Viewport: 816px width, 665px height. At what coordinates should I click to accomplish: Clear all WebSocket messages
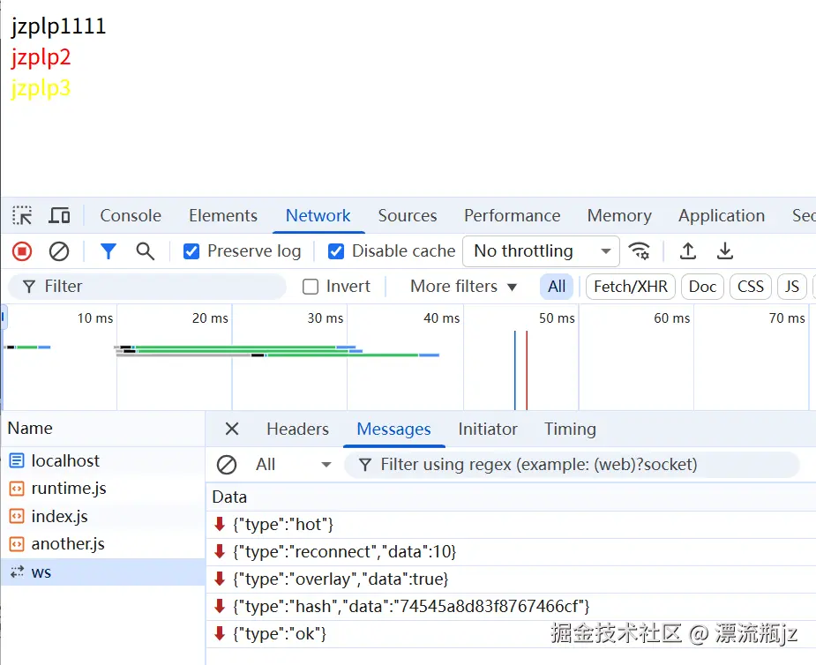(227, 465)
